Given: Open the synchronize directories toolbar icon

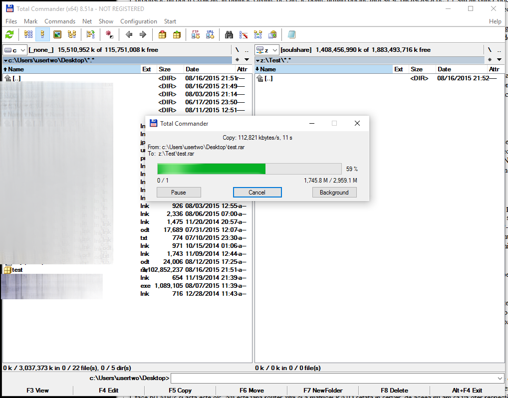Looking at the screenshot, I should coord(258,34).
